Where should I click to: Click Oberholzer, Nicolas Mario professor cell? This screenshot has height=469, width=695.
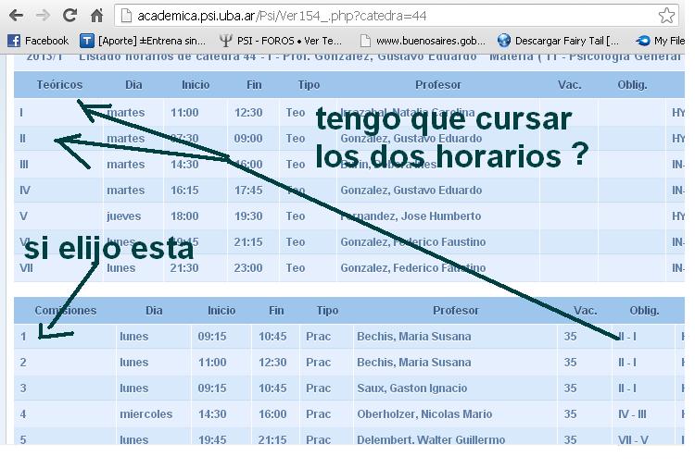(x=423, y=414)
